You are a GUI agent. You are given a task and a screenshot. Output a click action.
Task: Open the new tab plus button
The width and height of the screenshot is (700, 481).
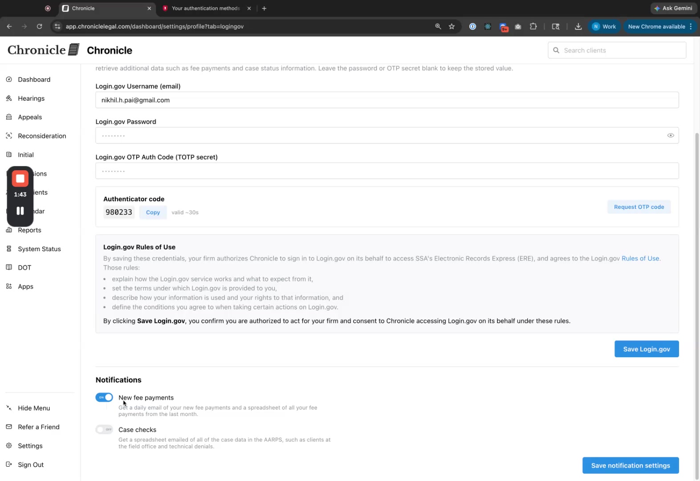(264, 8)
